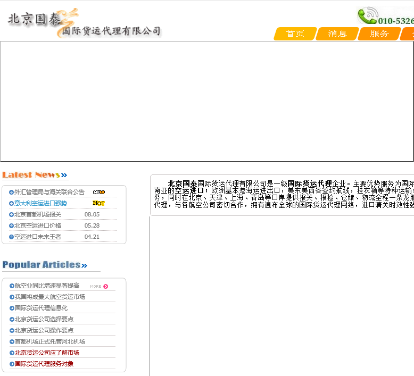Click bold 空运进口 in company intro
414x376 pixels.
[x=189, y=190]
